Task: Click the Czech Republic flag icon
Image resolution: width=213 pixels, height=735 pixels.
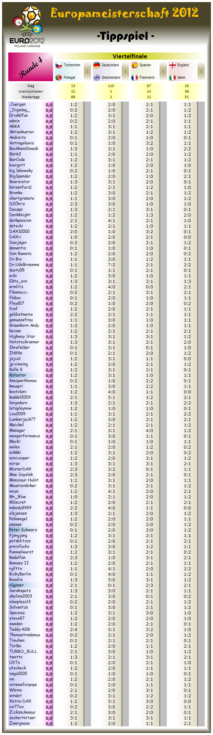Action: [x=59, y=65]
